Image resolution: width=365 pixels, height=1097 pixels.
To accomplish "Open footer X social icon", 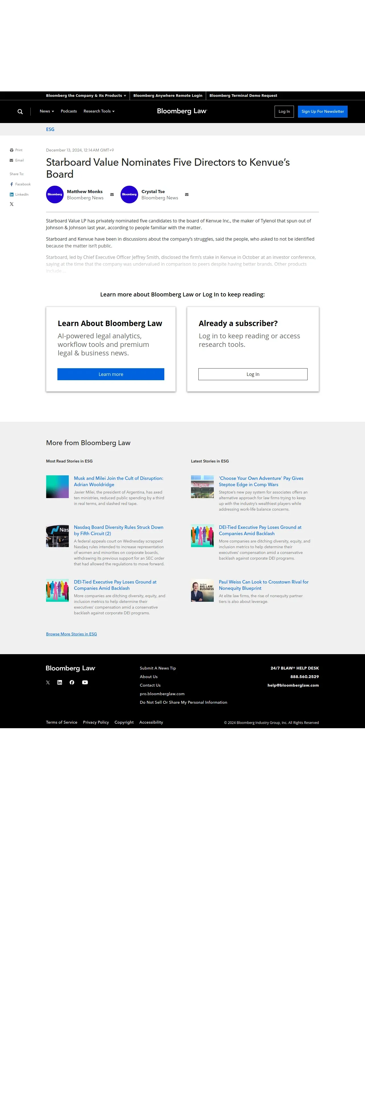I will point(48,683).
